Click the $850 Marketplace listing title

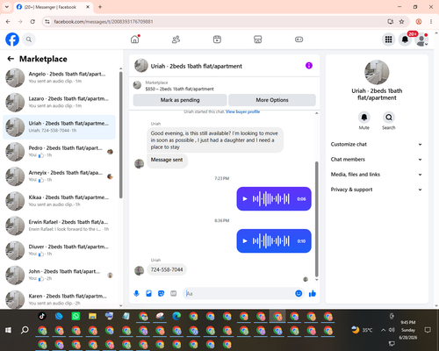click(x=180, y=89)
